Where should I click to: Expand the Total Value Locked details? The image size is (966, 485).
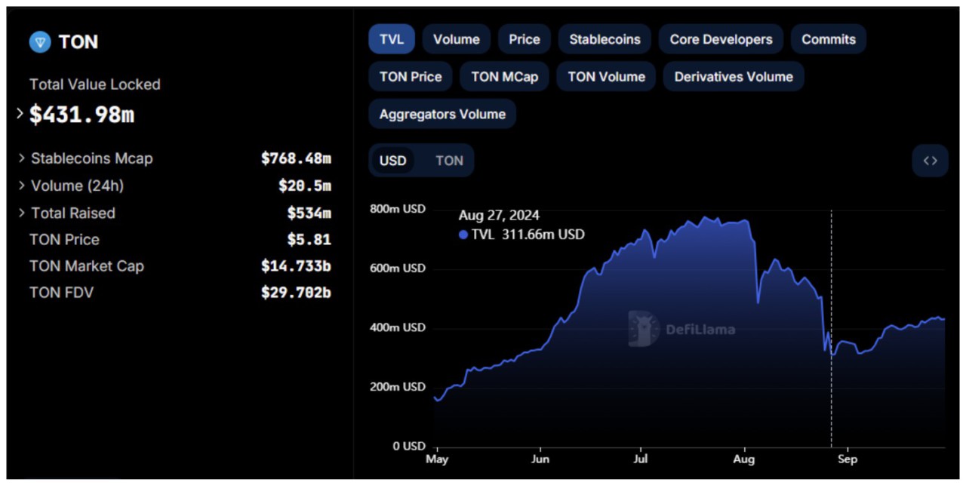pyautogui.click(x=18, y=113)
